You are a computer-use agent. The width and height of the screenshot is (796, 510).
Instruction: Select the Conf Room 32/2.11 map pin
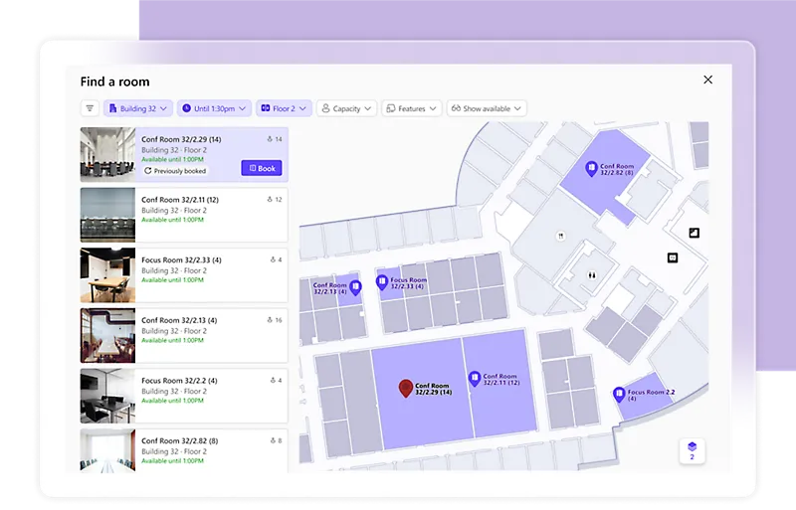coord(475,378)
